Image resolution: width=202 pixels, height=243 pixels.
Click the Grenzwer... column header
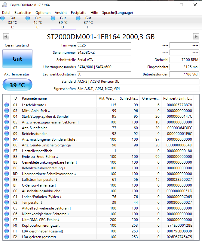click(x=151, y=98)
